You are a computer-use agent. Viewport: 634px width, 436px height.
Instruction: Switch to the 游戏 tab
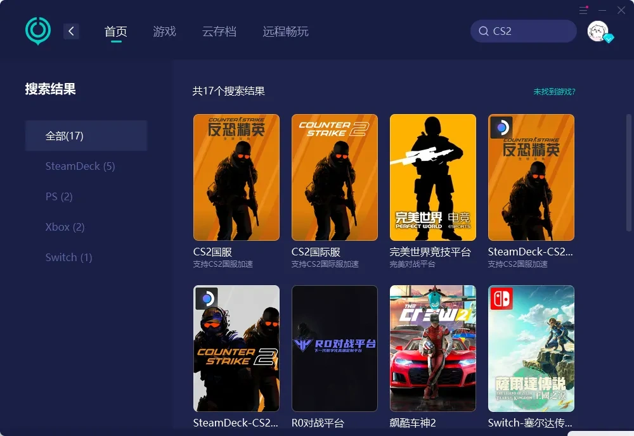(x=164, y=30)
